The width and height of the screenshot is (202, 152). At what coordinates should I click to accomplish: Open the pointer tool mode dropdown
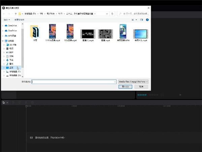[7, 103]
